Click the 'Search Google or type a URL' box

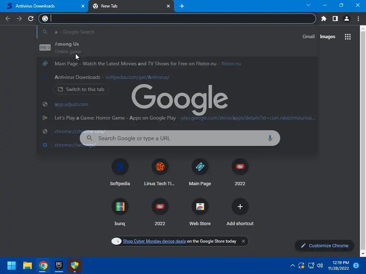pyautogui.click(x=180, y=138)
